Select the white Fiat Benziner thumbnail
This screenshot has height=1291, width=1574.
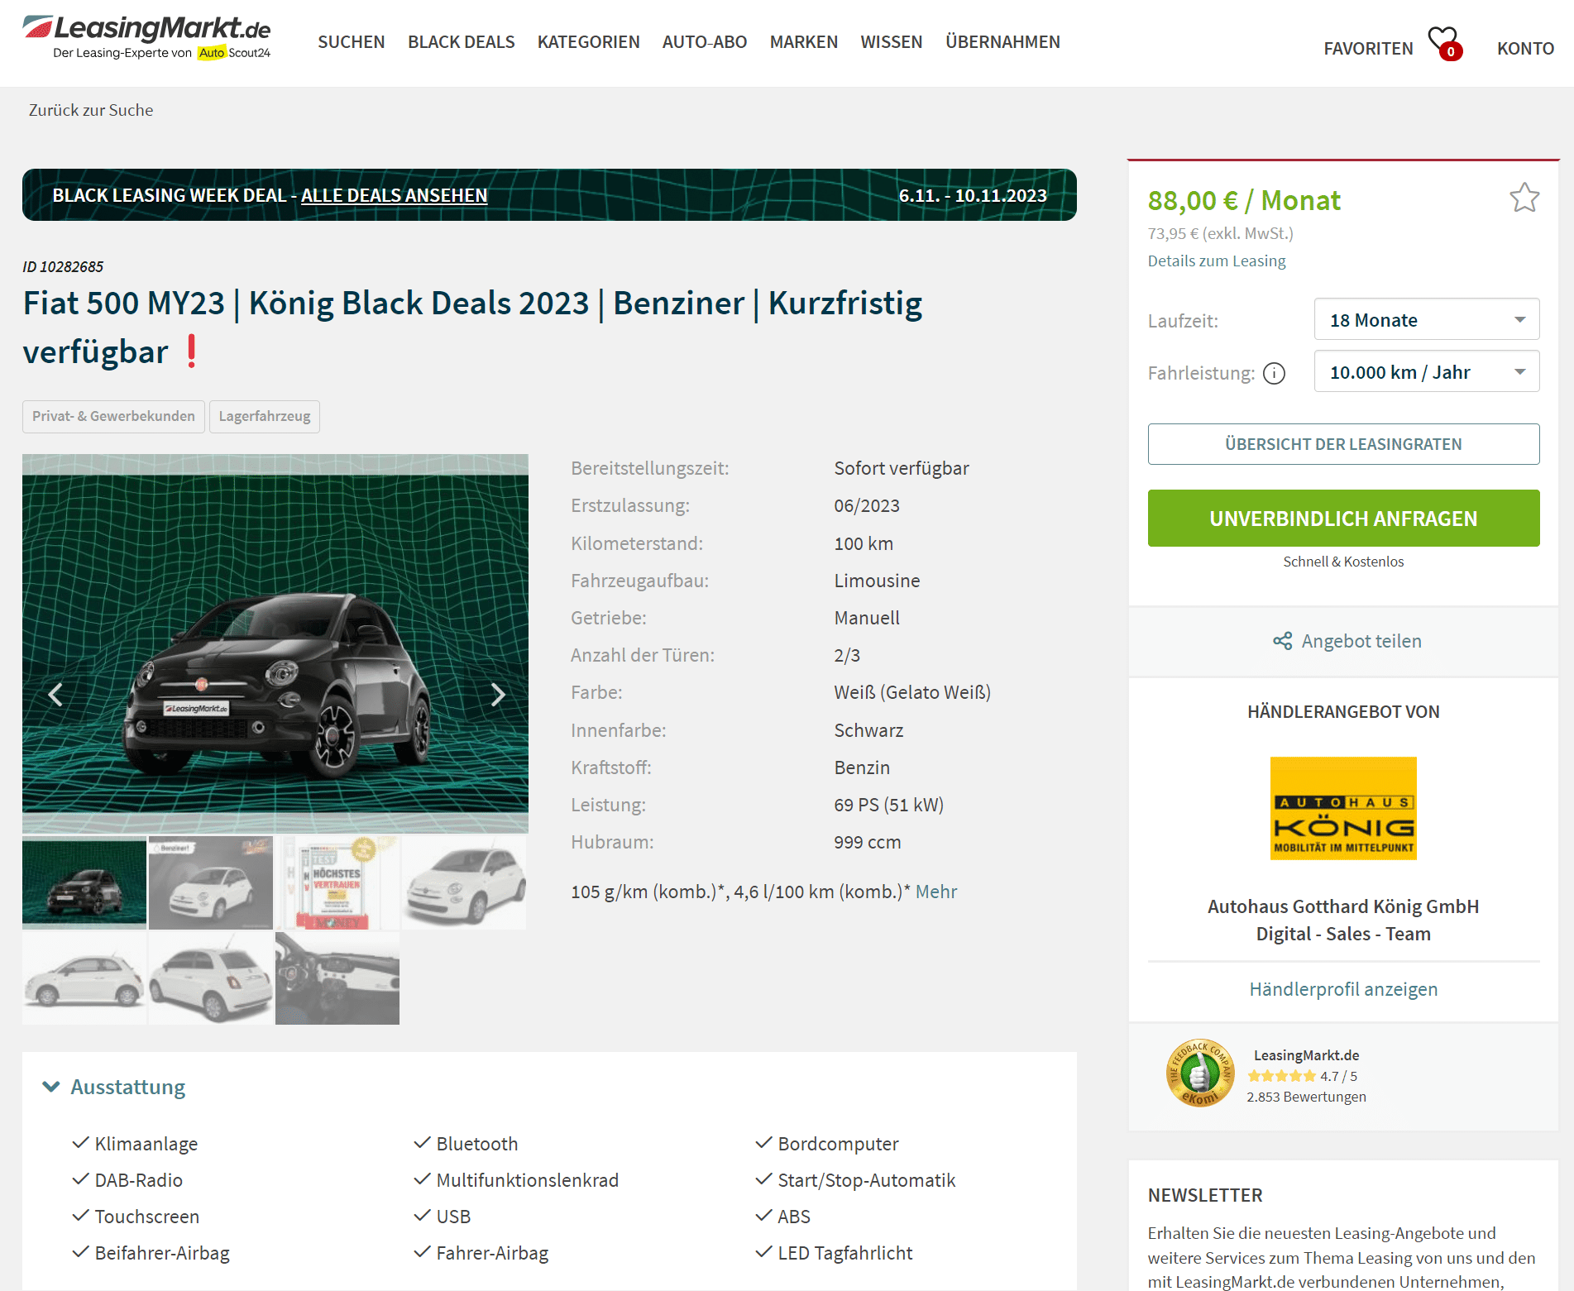(211, 882)
